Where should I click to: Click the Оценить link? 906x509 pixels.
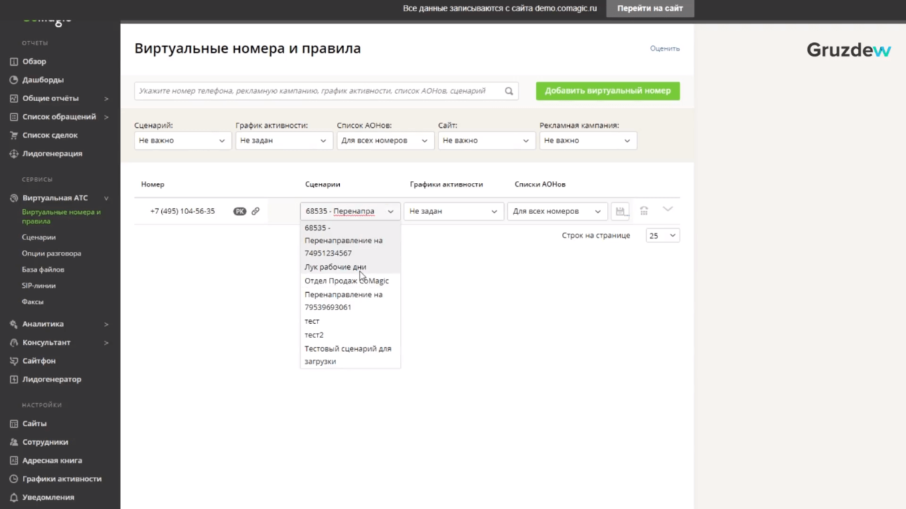click(x=665, y=48)
